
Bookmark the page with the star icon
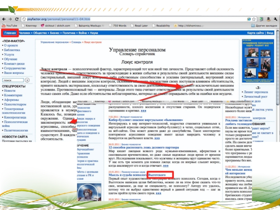(x=254, y=19)
